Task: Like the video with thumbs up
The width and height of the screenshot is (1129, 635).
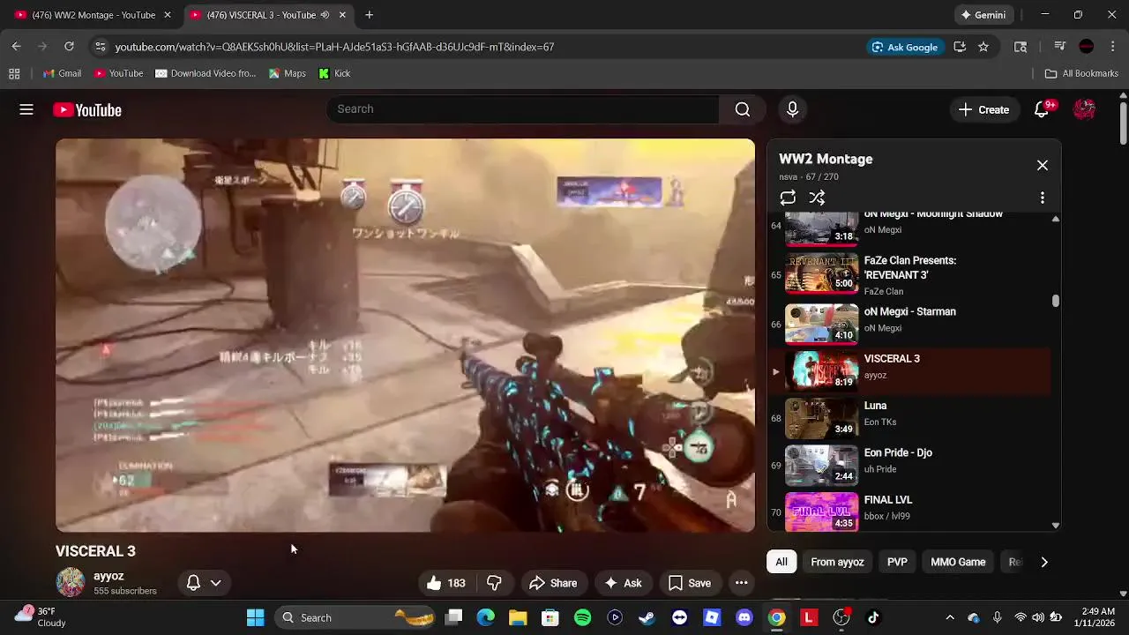Action: 446,583
